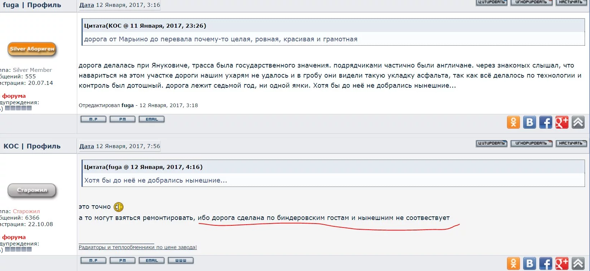Open radiators signature link in KOC's post

click(138, 247)
